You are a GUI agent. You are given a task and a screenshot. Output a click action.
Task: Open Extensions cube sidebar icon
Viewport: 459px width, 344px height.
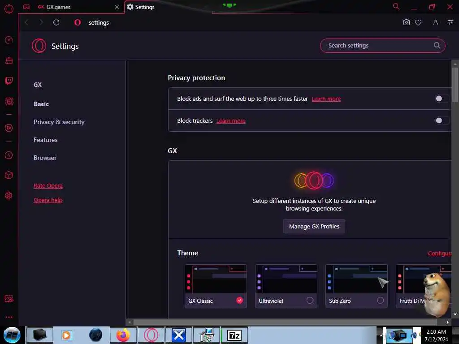pyautogui.click(x=9, y=175)
